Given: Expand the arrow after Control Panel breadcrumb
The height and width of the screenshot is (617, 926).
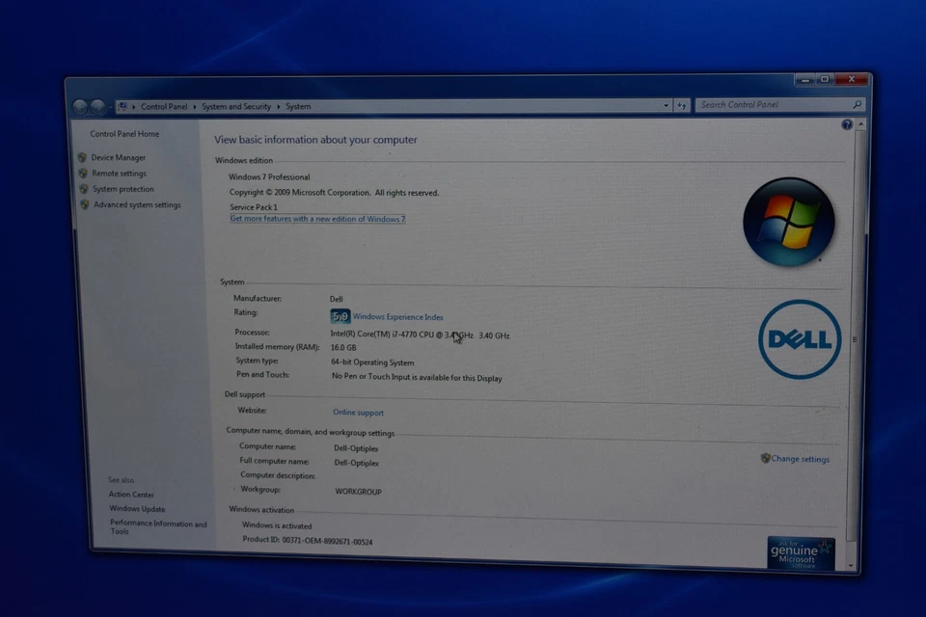Looking at the screenshot, I should click(x=195, y=107).
